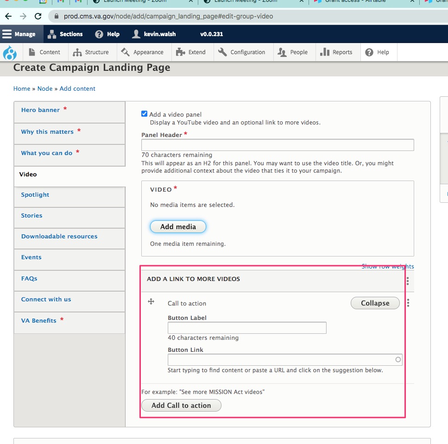The width and height of the screenshot is (448, 444).
Task: Collapse the Call to action paragraph
Action: 375,303
